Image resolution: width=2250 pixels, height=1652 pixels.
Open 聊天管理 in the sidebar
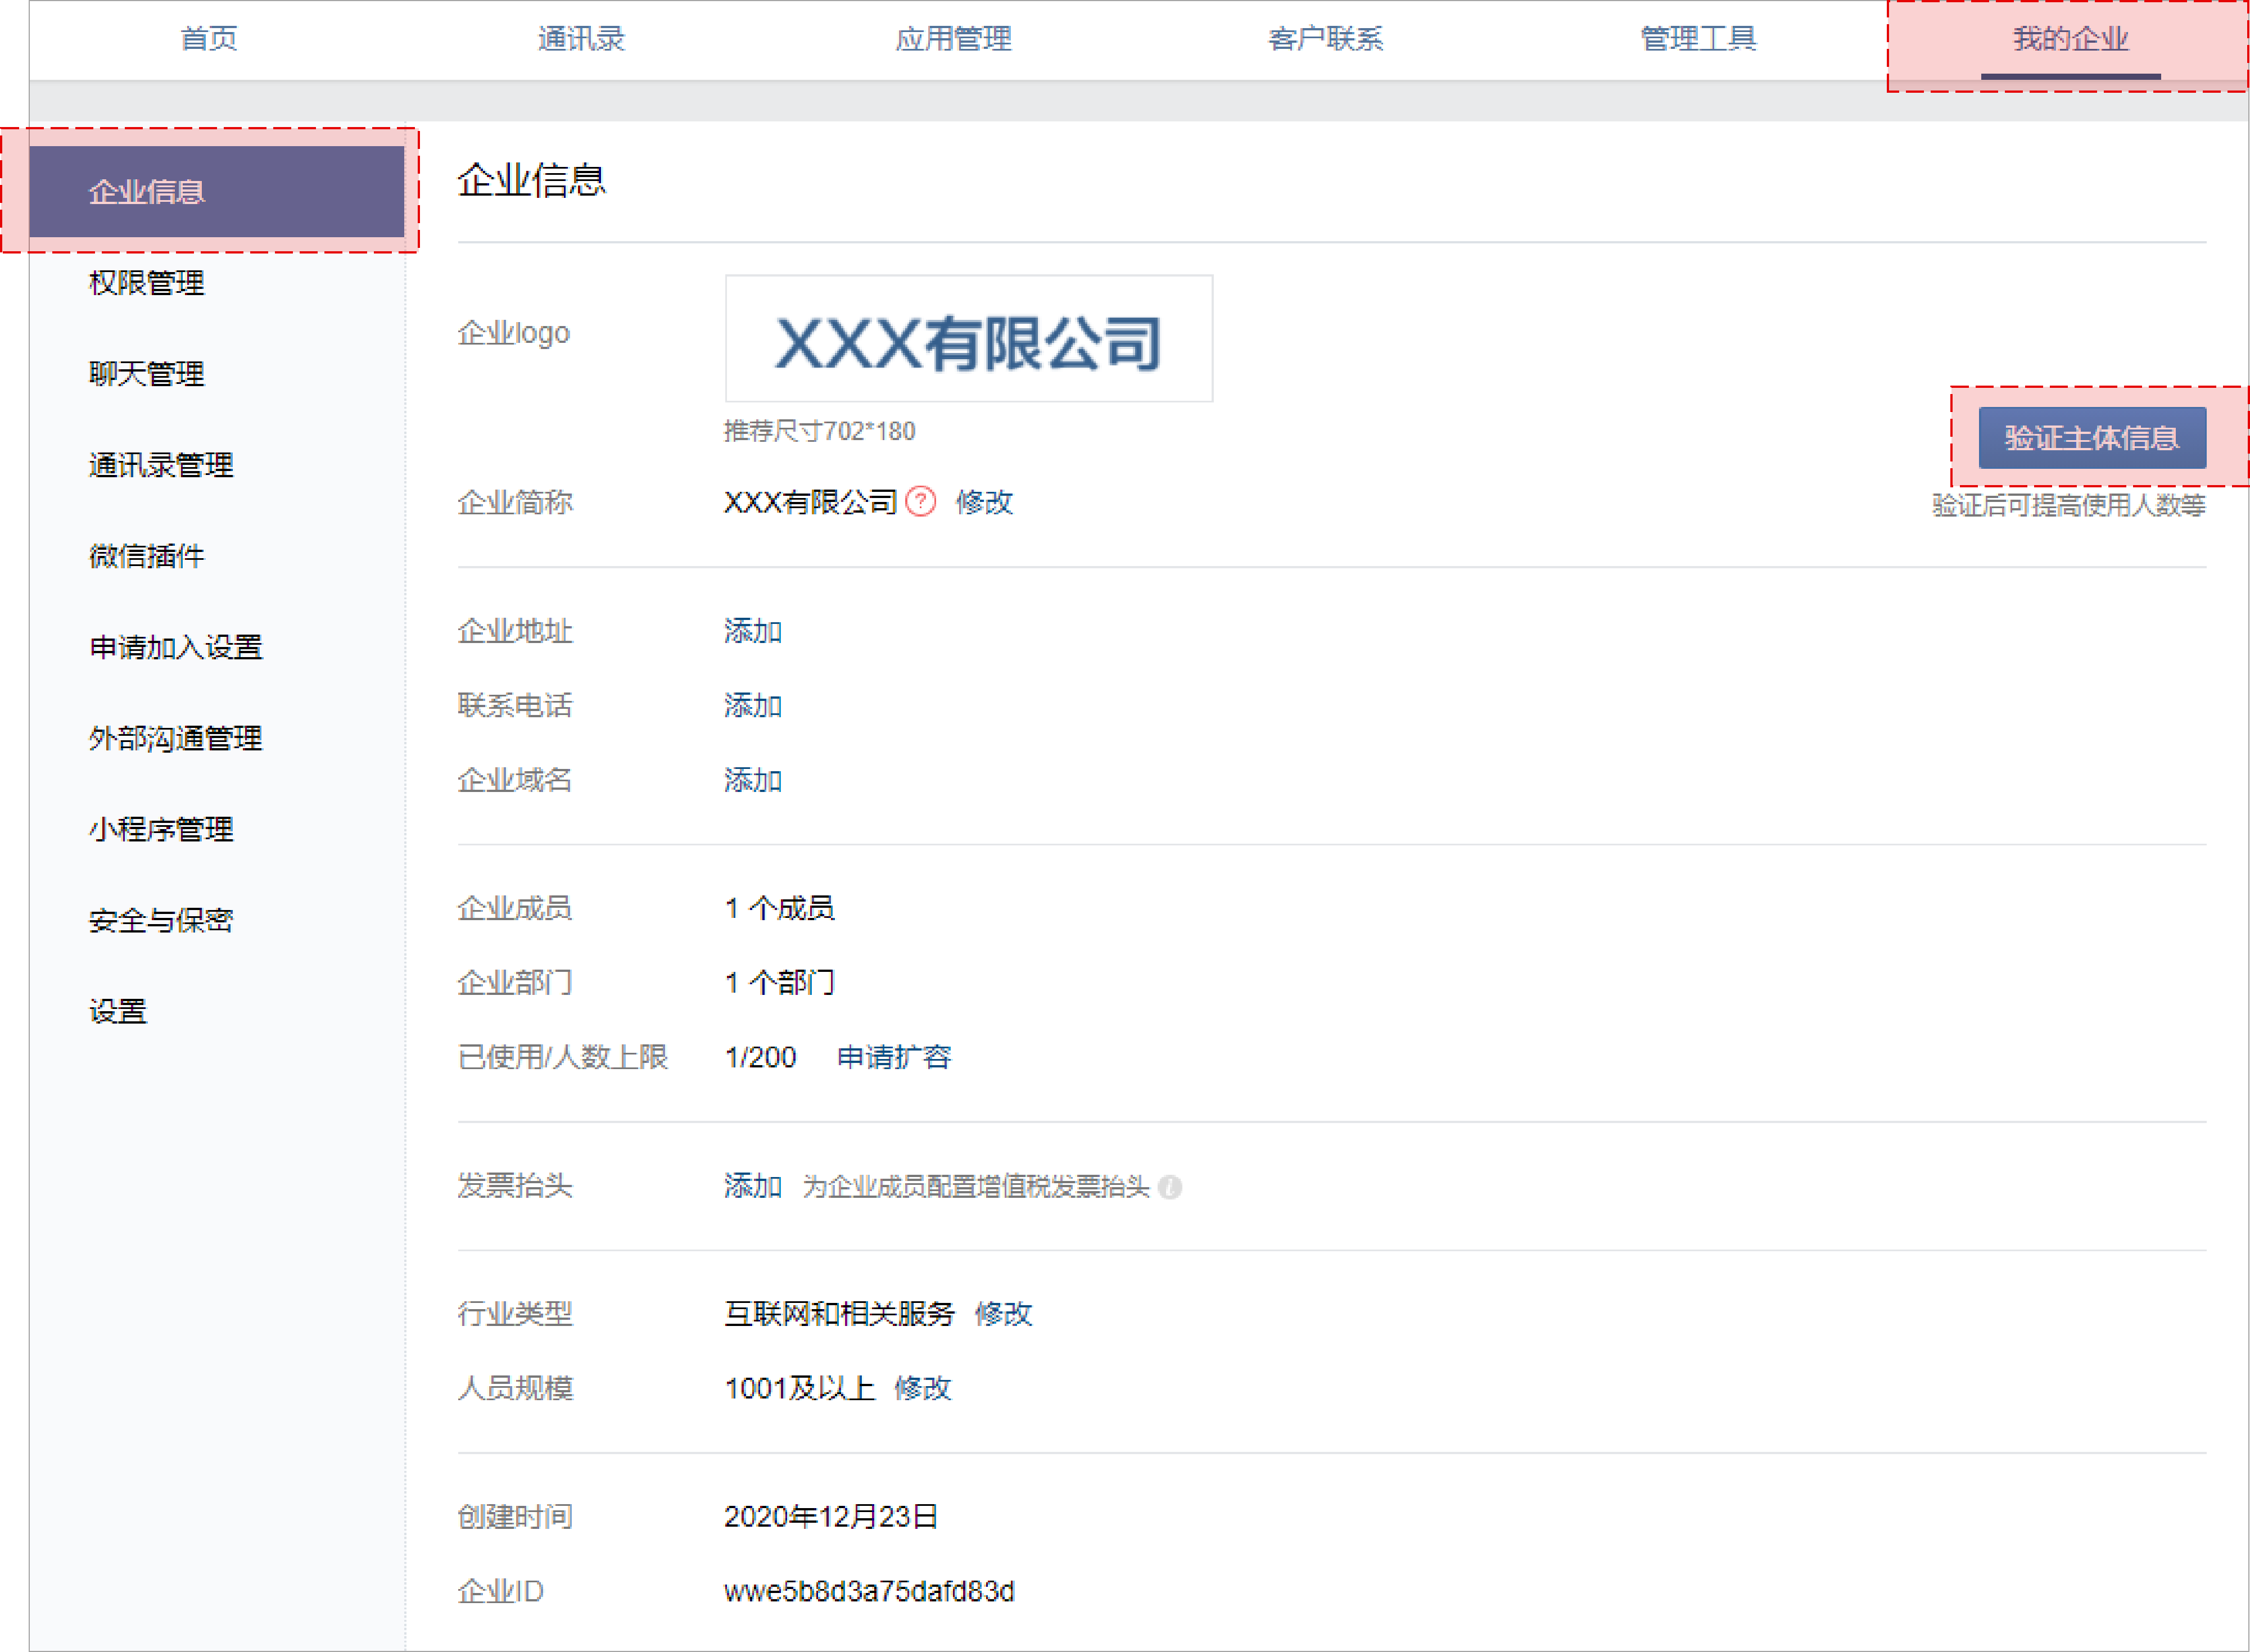click(x=146, y=374)
